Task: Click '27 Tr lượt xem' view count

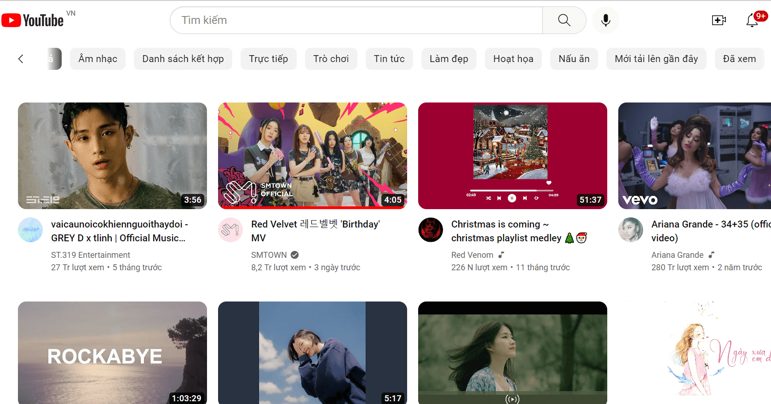Action: click(78, 267)
